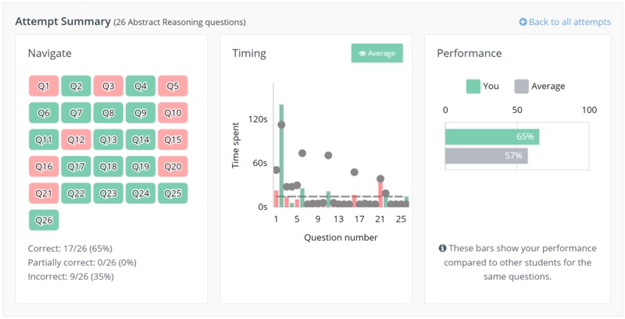
Task: Open question Q14 tile
Action: pos(141,140)
